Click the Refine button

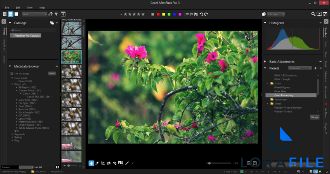tap(52, 74)
